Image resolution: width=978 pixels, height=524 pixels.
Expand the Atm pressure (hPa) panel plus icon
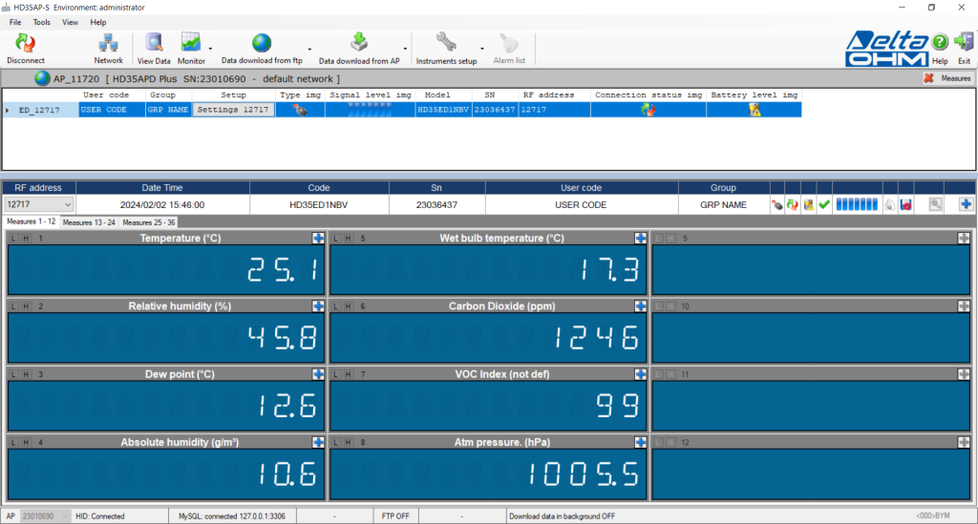640,442
